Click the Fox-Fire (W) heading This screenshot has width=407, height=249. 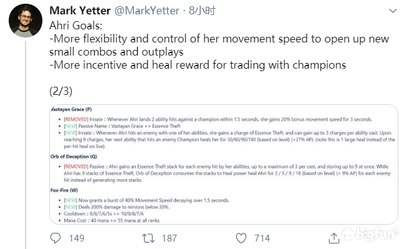[64, 190]
